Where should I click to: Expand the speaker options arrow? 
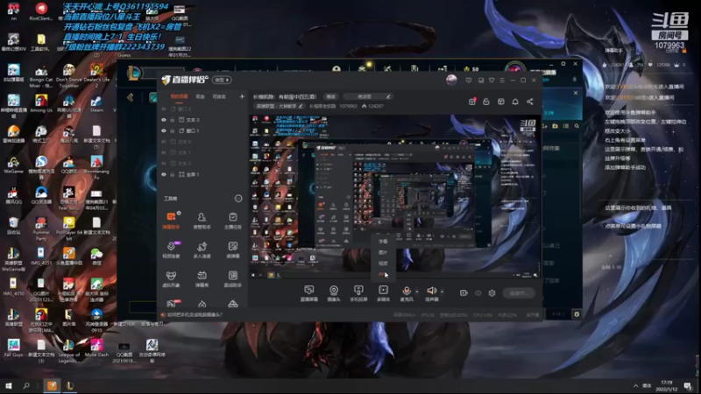443,292
